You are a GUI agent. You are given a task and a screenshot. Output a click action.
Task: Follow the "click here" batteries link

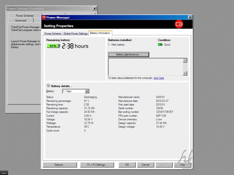159,78
